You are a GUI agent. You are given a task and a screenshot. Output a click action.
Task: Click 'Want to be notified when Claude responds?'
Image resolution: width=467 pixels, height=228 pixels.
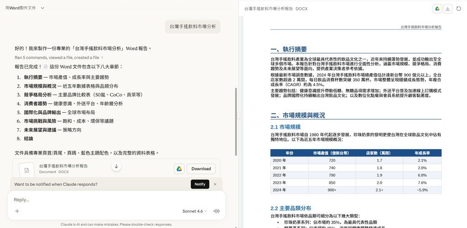pos(56,184)
